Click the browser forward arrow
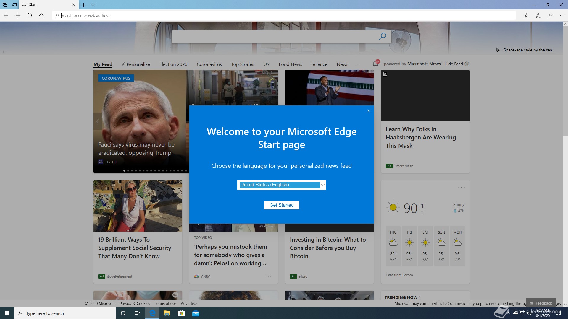 coord(18,15)
